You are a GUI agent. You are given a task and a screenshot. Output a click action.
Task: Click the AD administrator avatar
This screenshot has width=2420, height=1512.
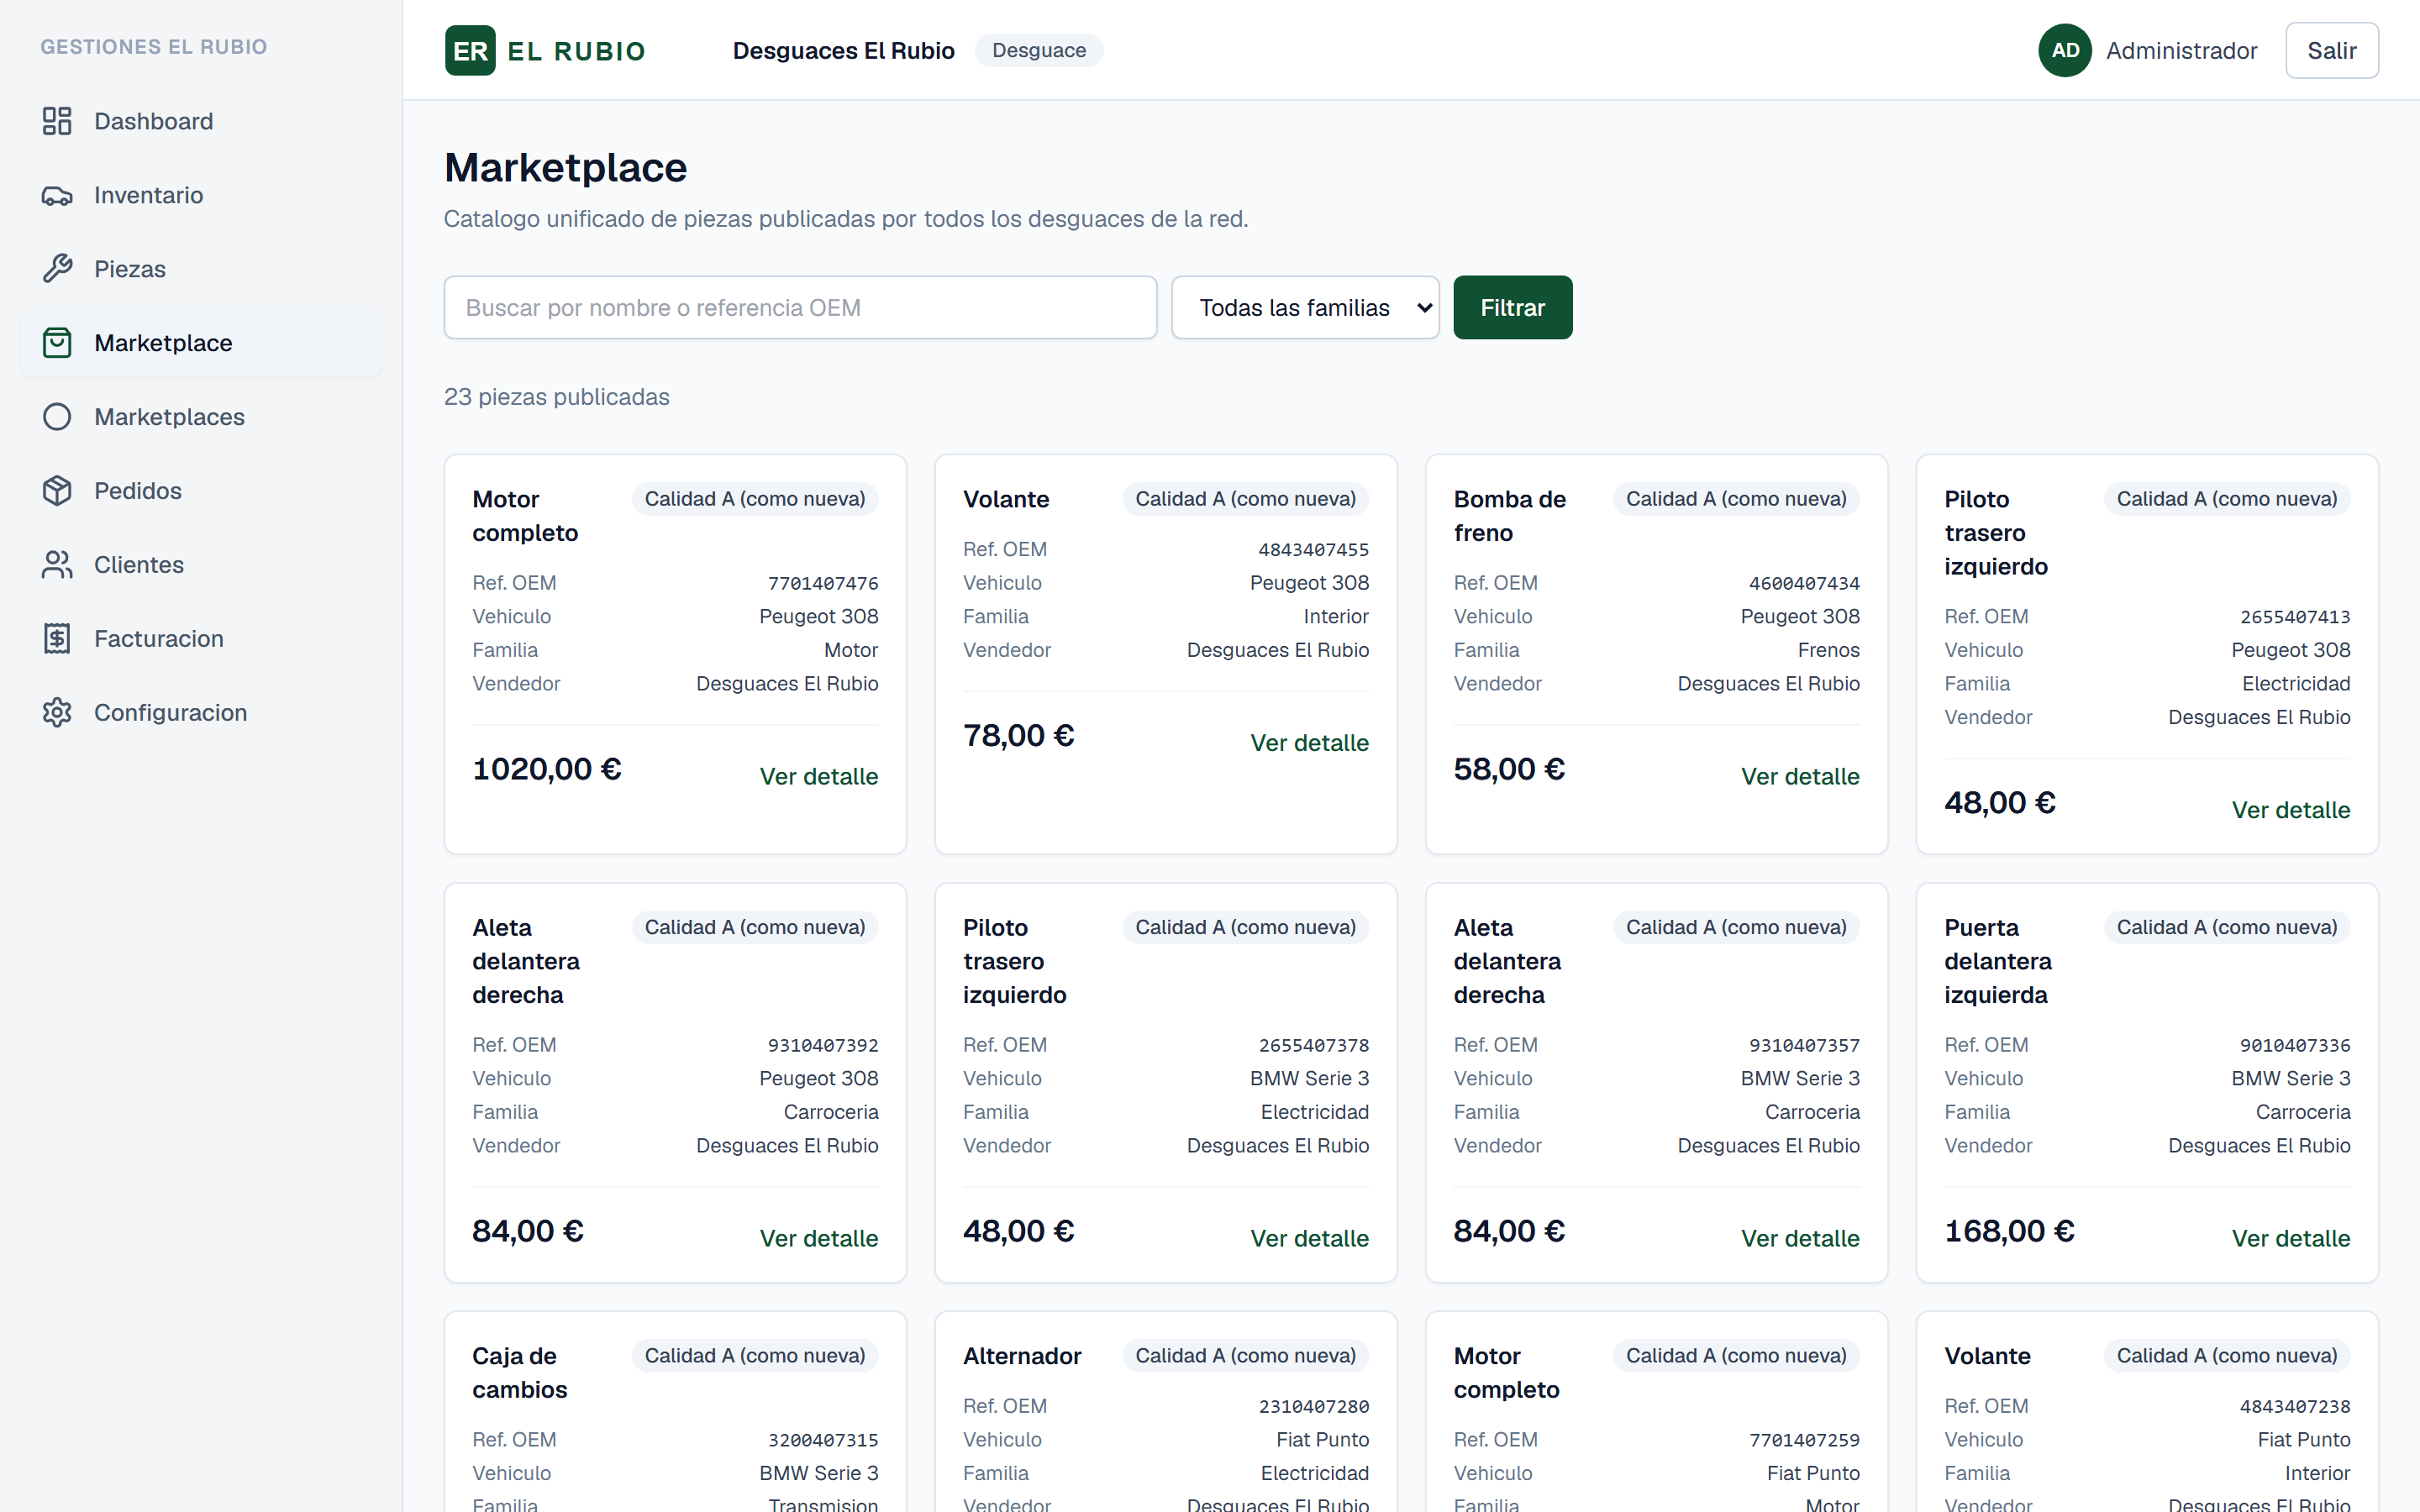2065,50
